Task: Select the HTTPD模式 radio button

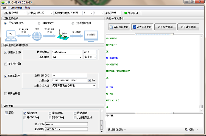Action: (x=39, y=23)
